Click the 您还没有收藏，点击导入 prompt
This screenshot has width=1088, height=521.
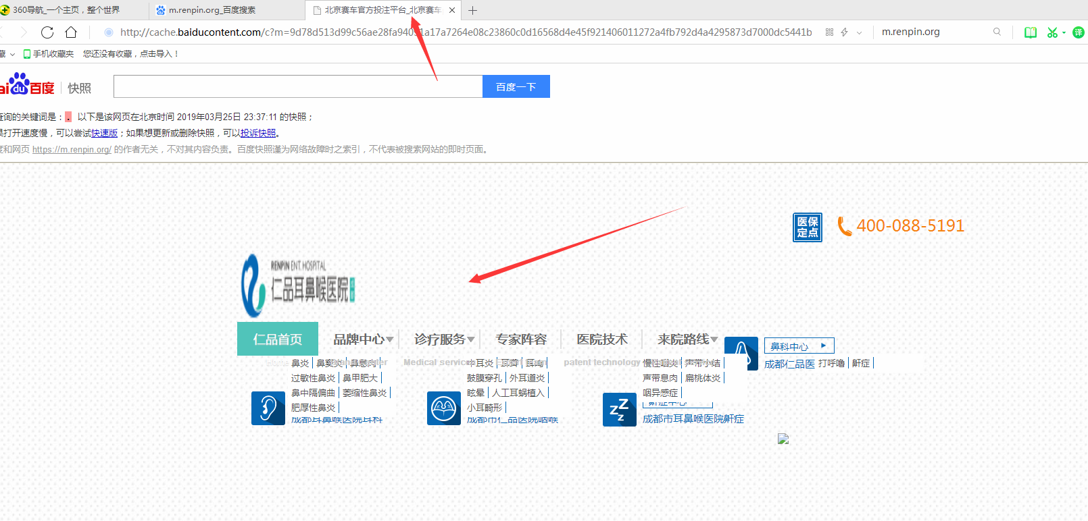130,54
